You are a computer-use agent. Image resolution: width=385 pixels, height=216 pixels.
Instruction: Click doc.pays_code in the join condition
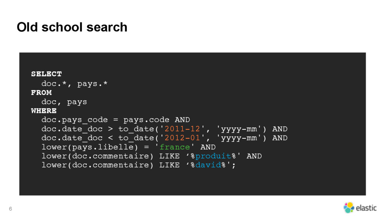(x=74, y=120)
